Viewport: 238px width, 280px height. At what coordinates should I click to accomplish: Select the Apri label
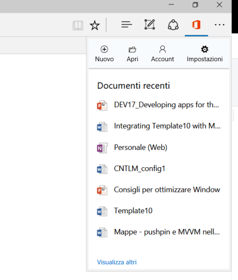(132, 59)
